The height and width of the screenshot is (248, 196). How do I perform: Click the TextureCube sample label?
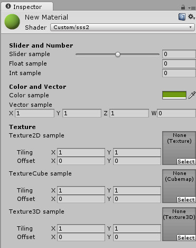tap(40, 173)
